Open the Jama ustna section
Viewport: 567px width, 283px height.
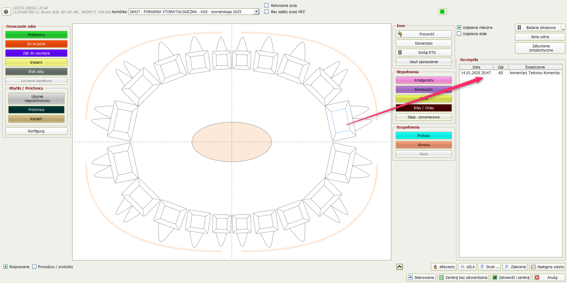[540, 37]
